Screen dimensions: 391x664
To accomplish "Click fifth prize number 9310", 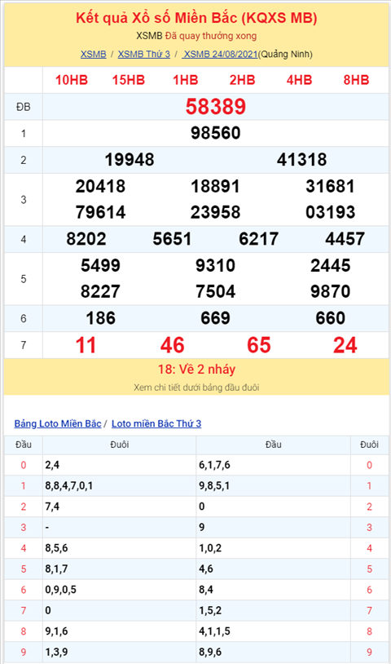I will (216, 265).
